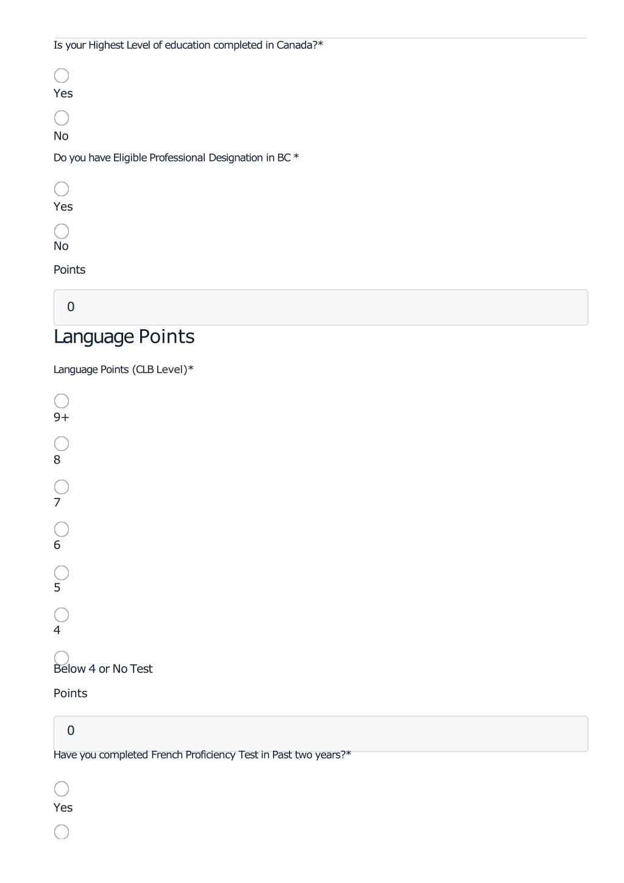Select Yes for education completed in Canada
Image resolution: width=624 pixels, height=883 pixels.
(x=62, y=76)
